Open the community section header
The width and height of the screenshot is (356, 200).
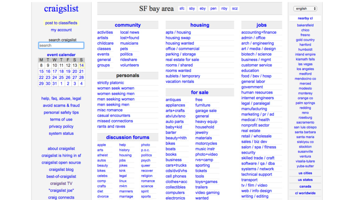click(x=128, y=25)
